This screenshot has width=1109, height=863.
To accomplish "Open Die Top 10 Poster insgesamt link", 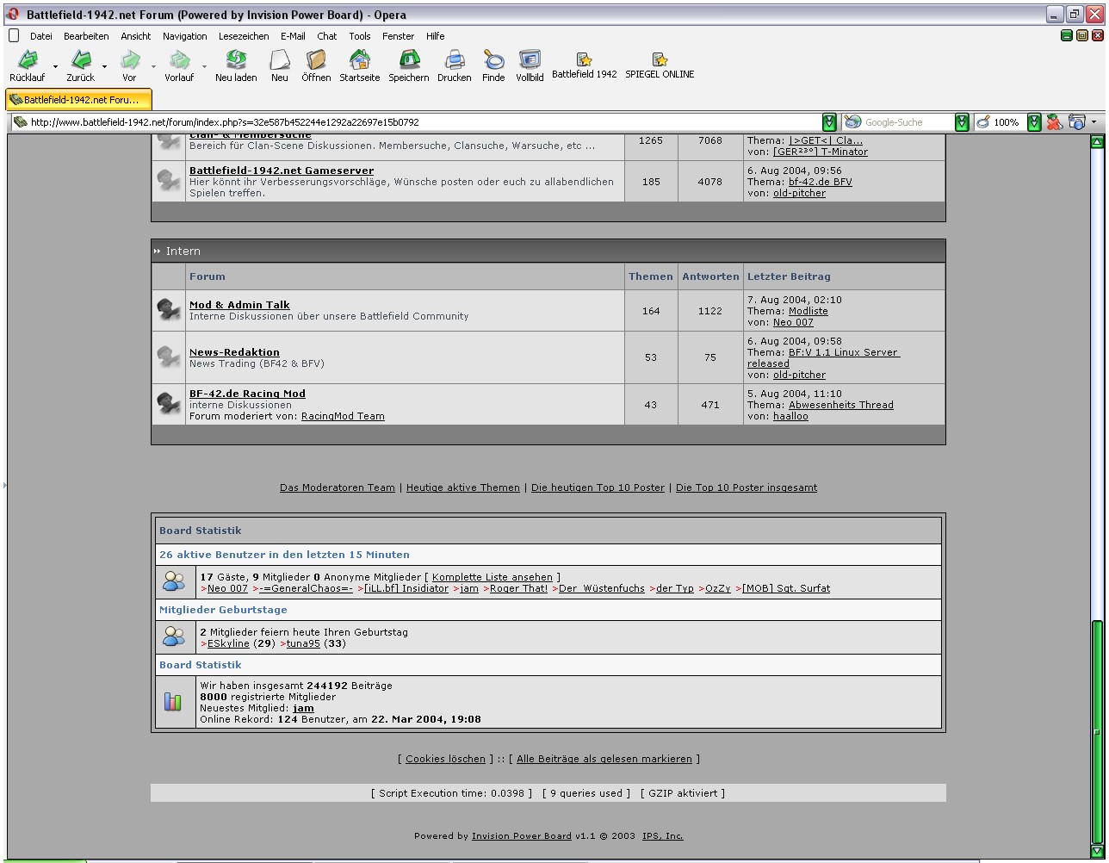I will pyautogui.click(x=747, y=487).
